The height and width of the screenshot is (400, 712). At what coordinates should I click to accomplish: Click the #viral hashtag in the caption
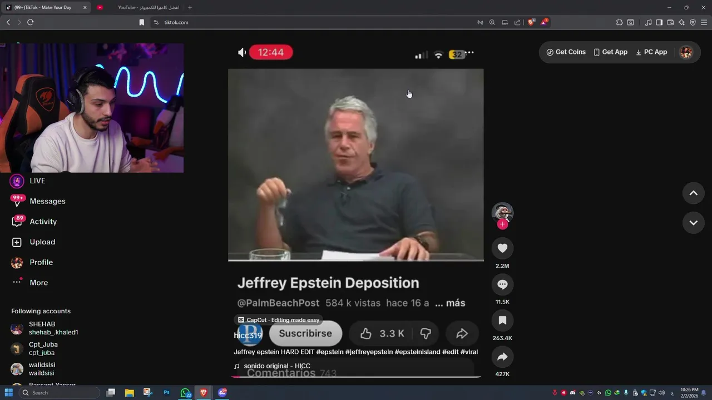click(x=469, y=352)
